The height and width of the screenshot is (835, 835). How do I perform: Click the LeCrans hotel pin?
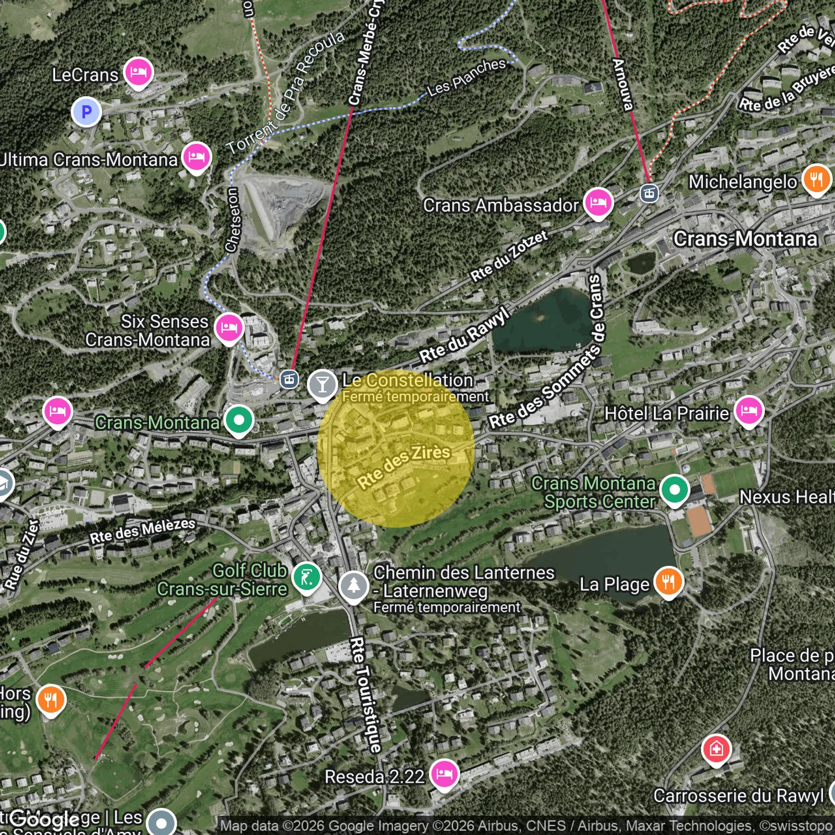[138, 74]
